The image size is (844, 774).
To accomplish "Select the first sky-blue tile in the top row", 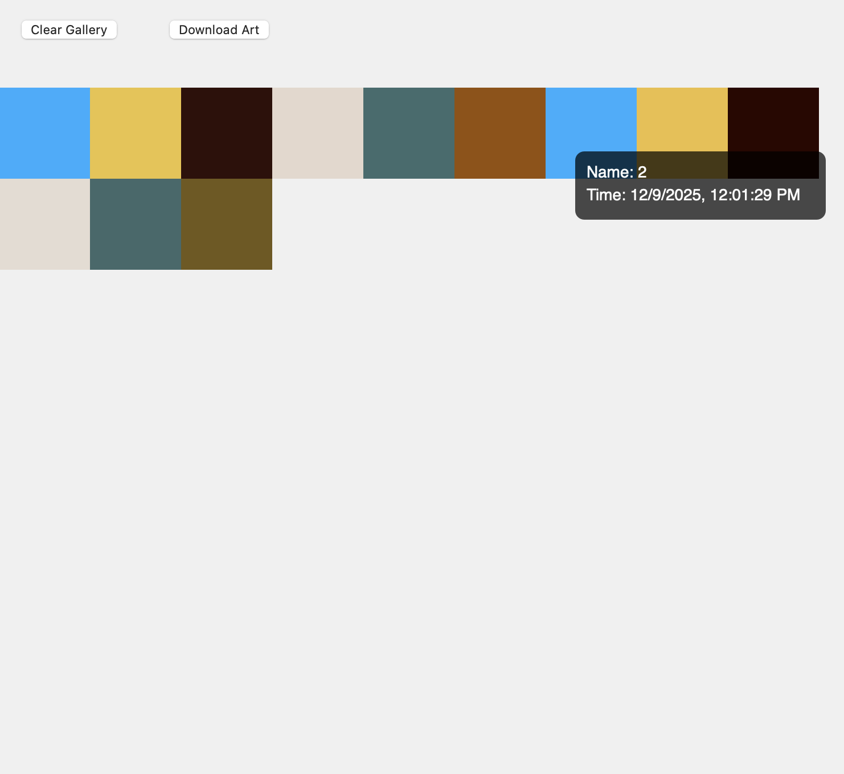I will pyautogui.click(x=45, y=132).
